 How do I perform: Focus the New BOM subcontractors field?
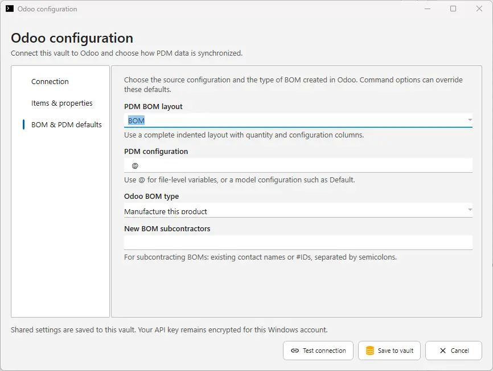point(298,242)
